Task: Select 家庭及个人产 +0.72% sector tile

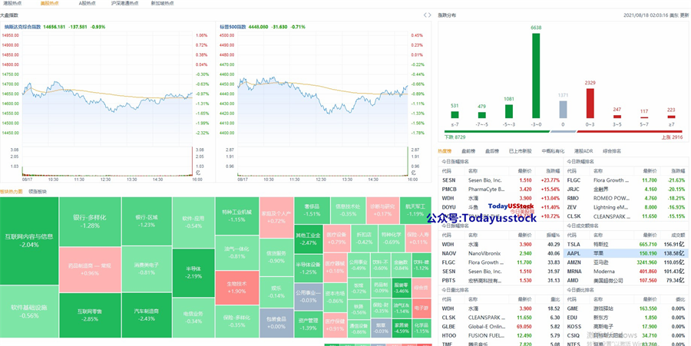Action: (x=276, y=217)
